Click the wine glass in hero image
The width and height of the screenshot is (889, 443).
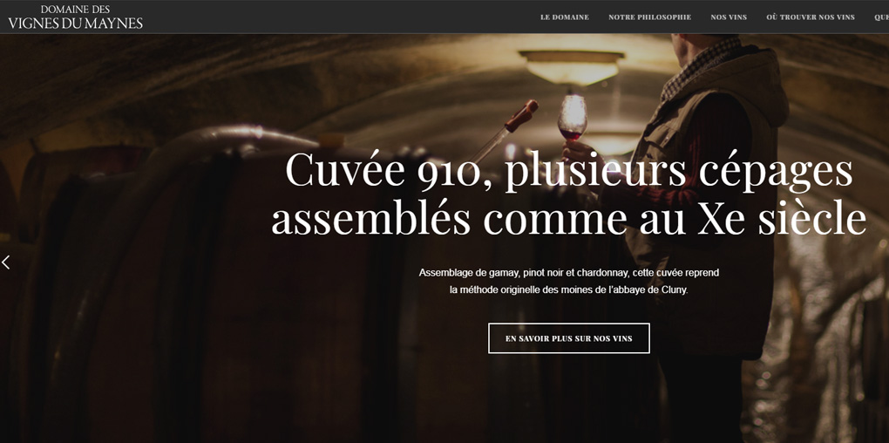(x=572, y=118)
